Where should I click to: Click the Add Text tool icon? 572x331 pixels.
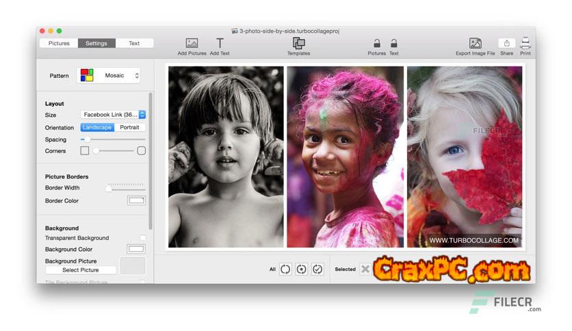tap(220, 43)
